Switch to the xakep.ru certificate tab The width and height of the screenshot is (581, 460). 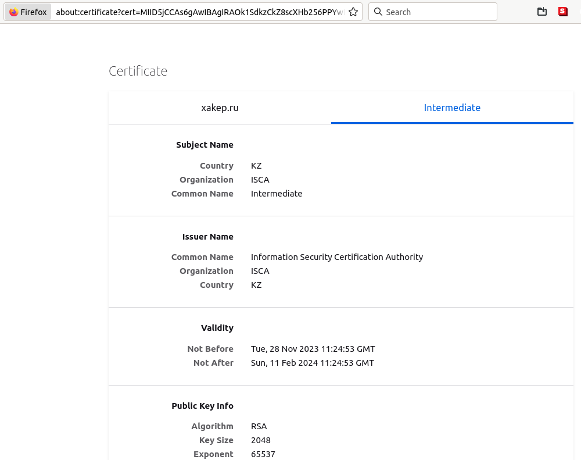coord(220,108)
